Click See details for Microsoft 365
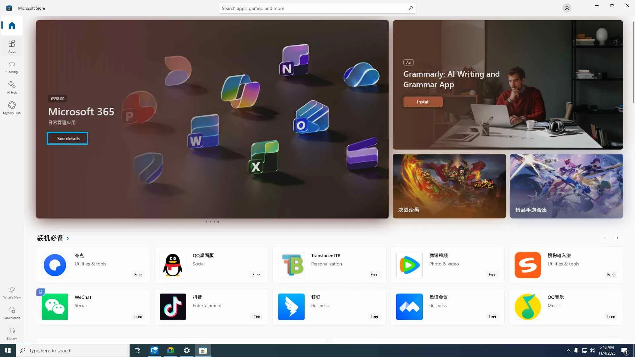 [x=67, y=139]
